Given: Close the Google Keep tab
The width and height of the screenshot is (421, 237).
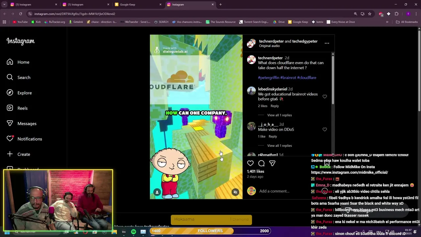Looking at the screenshot, I should [x=161, y=5].
